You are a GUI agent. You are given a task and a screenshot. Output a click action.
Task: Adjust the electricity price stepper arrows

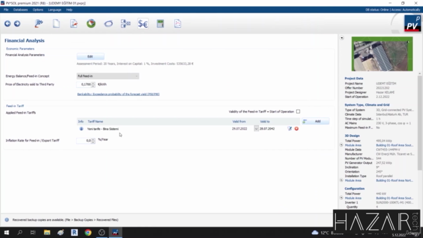click(x=93, y=85)
